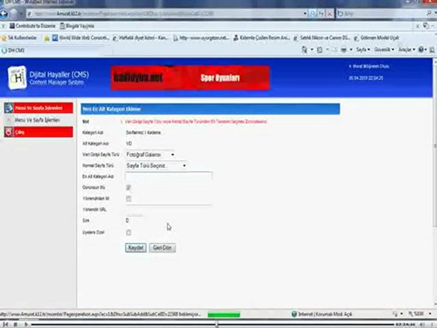Click the Kaydet button
Viewport: 437px width, 328px height.
click(136, 248)
